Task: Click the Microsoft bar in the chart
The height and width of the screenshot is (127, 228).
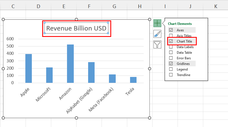Action: [x=50, y=75]
